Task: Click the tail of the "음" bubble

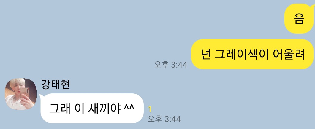Action: [x=313, y=7]
